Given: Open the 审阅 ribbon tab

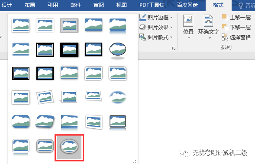Looking at the screenshot, I should (x=99, y=5).
